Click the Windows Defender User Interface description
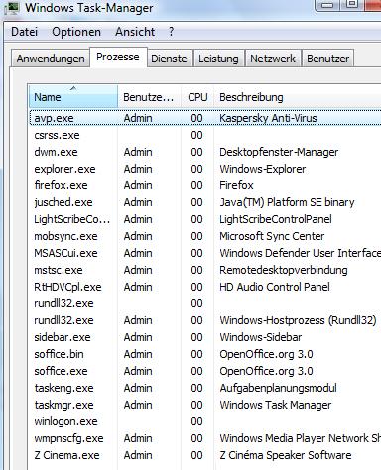The height and width of the screenshot is (470, 381). (x=300, y=253)
